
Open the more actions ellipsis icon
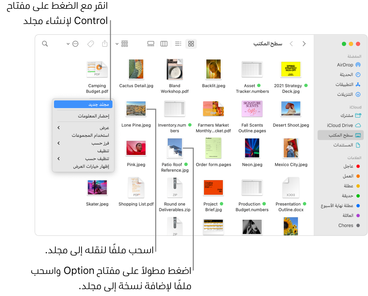[75, 44]
